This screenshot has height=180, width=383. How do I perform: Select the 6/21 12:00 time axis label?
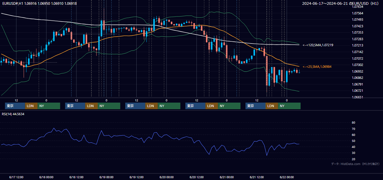click(257, 177)
